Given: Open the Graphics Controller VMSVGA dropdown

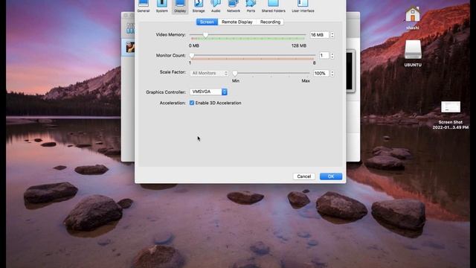Looking at the screenshot, I should (x=208, y=92).
